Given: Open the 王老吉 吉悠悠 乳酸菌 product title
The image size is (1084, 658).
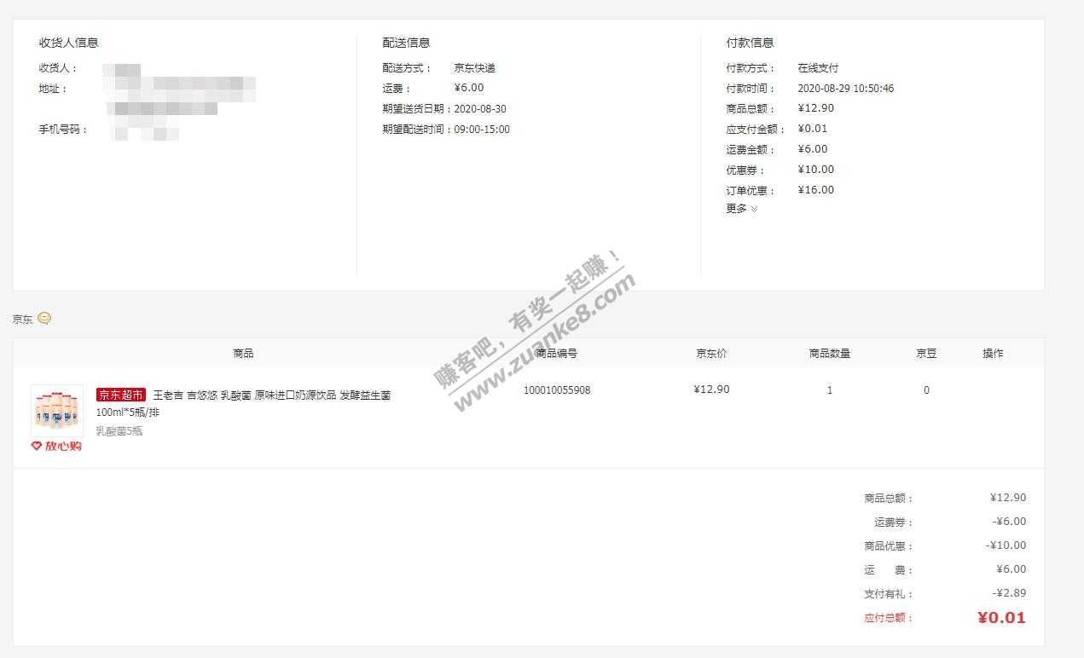Looking at the screenshot, I should pos(270,396).
